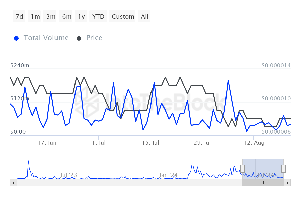Click the blue Total Volume legend dot
The width and height of the screenshot is (301, 201).
(17, 38)
